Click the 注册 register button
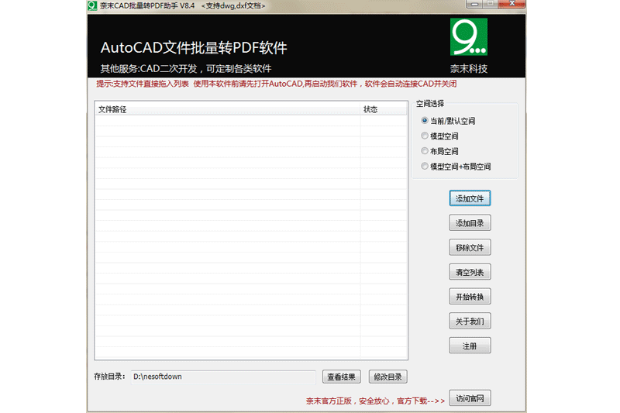620x413 pixels. click(x=470, y=346)
